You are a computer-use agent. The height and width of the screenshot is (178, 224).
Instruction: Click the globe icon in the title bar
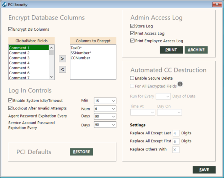pos(4,5)
